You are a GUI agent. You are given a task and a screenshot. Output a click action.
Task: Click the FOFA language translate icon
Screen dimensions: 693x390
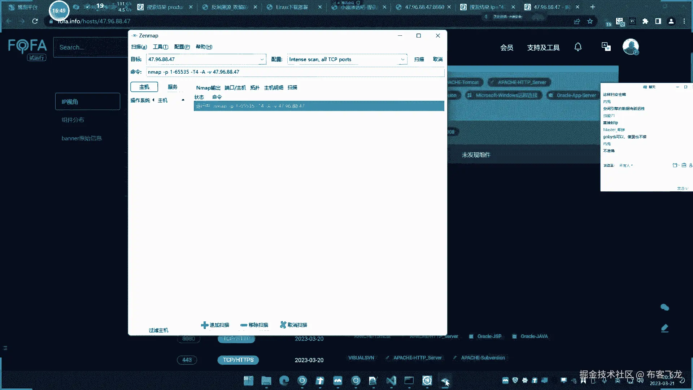606,47
